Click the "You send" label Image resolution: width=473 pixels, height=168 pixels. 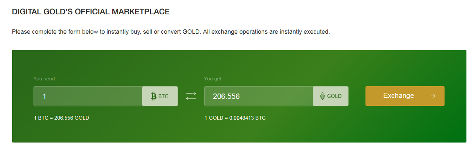[44, 78]
